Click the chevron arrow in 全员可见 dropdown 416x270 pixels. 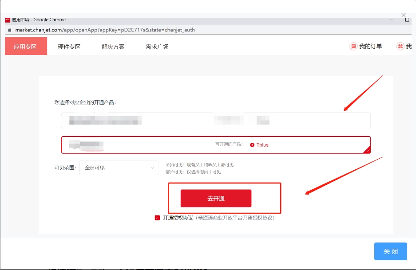152,168
